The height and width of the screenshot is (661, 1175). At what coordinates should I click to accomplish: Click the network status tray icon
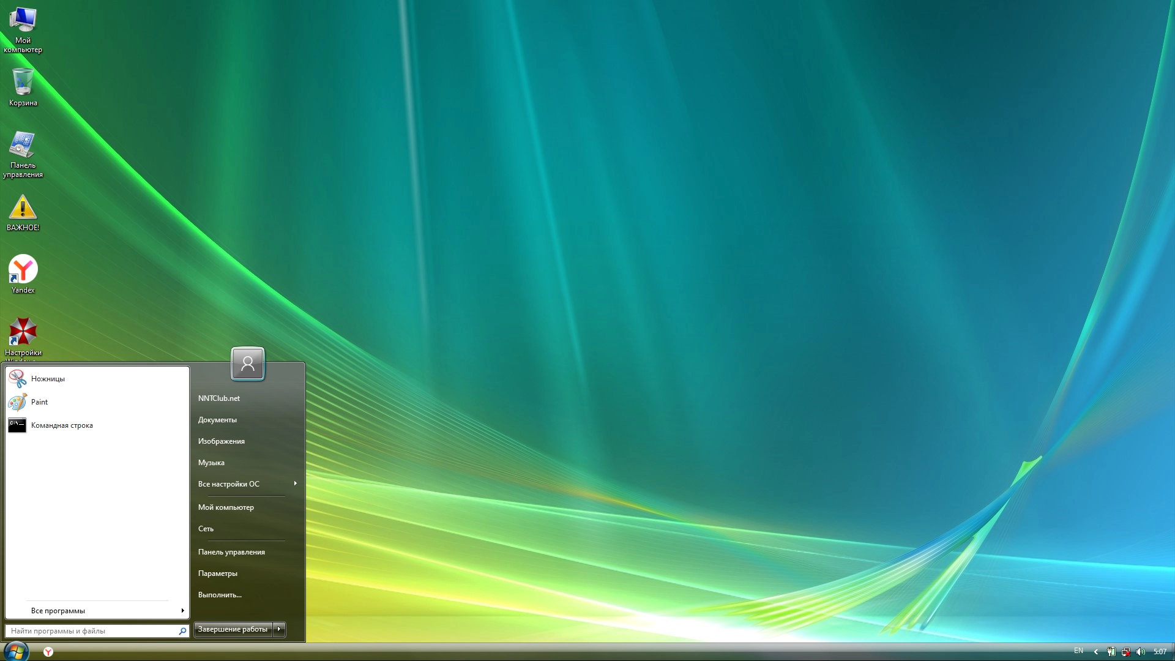(x=1125, y=652)
